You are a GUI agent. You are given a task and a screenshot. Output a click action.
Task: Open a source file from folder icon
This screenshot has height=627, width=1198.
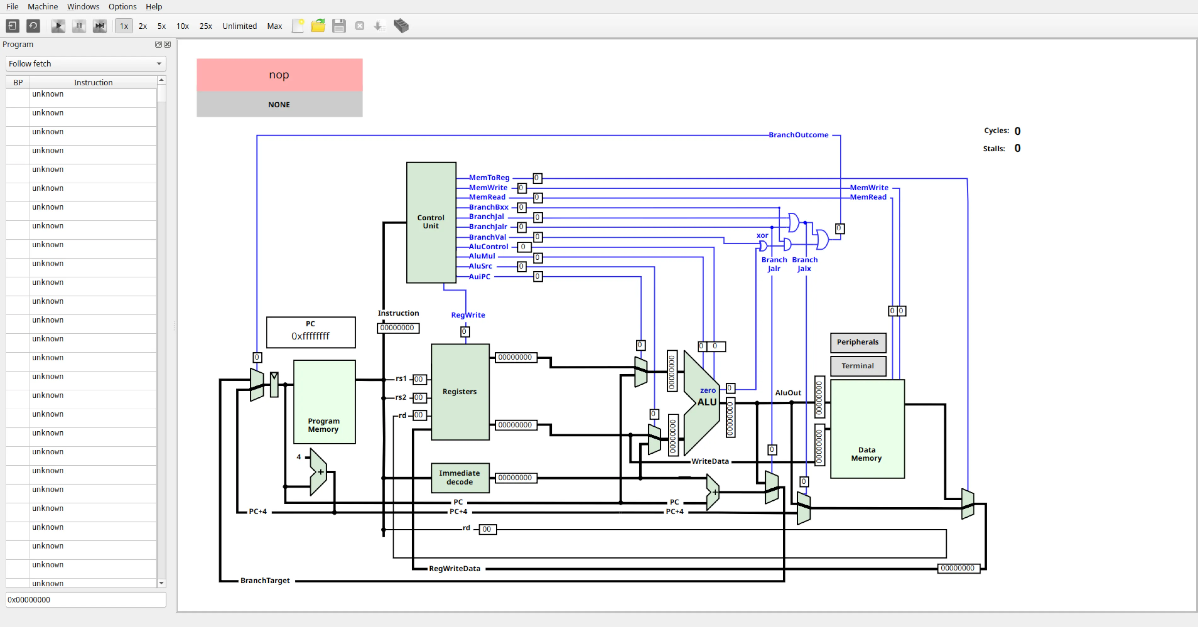318,26
